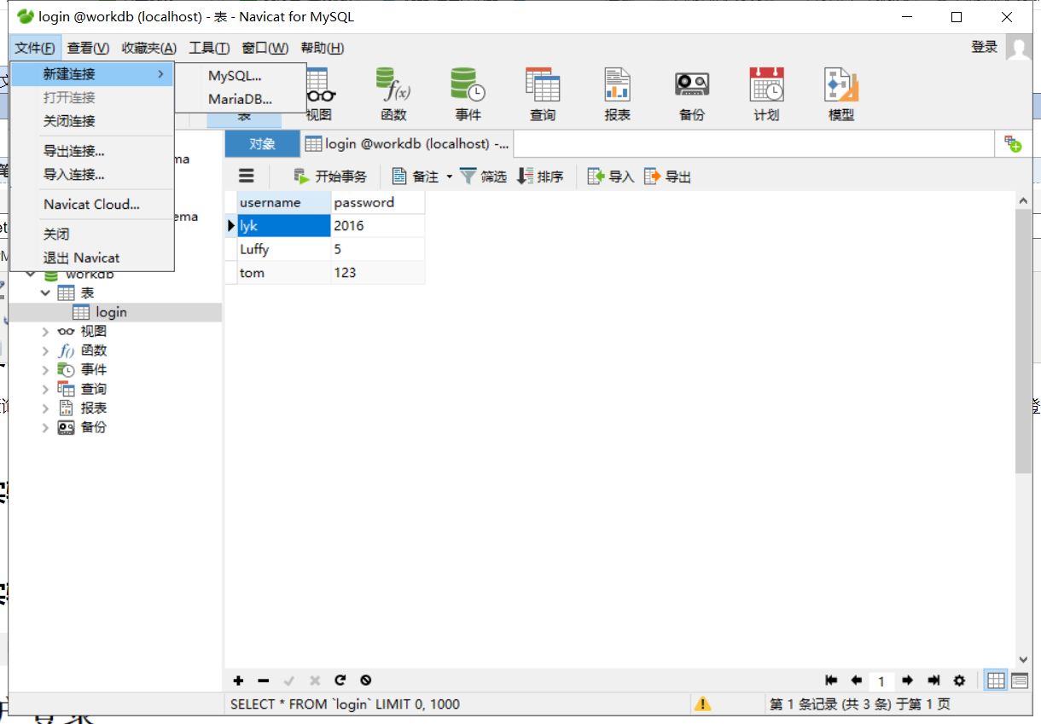The height and width of the screenshot is (724, 1041).
Task: Click the user avatar next to 登录
Action: pos(1020,47)
